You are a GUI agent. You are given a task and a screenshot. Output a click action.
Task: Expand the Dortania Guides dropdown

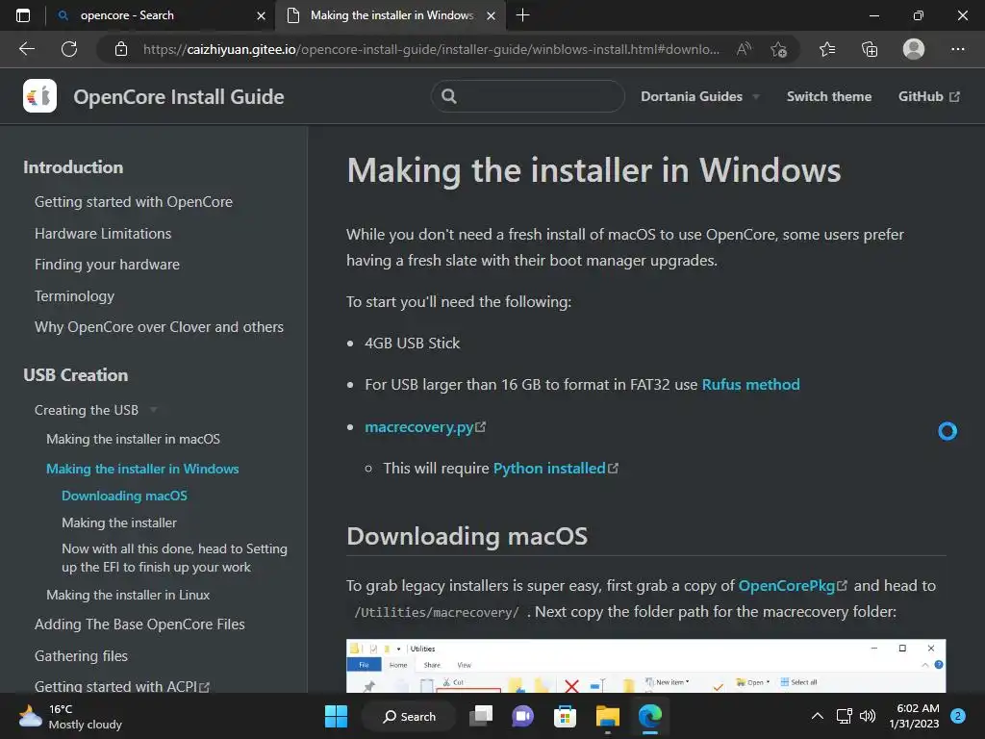[700, 97]
